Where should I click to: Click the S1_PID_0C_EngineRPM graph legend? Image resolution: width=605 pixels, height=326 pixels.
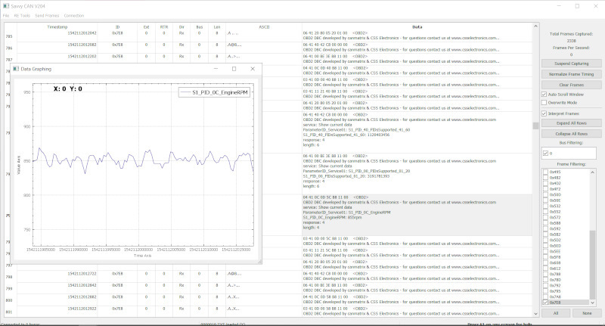coord(214,92)
